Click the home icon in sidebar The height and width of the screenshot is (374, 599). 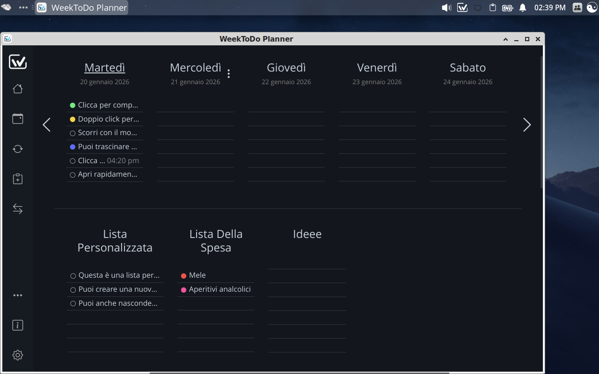pyautogui.click(x=18, y=89)
